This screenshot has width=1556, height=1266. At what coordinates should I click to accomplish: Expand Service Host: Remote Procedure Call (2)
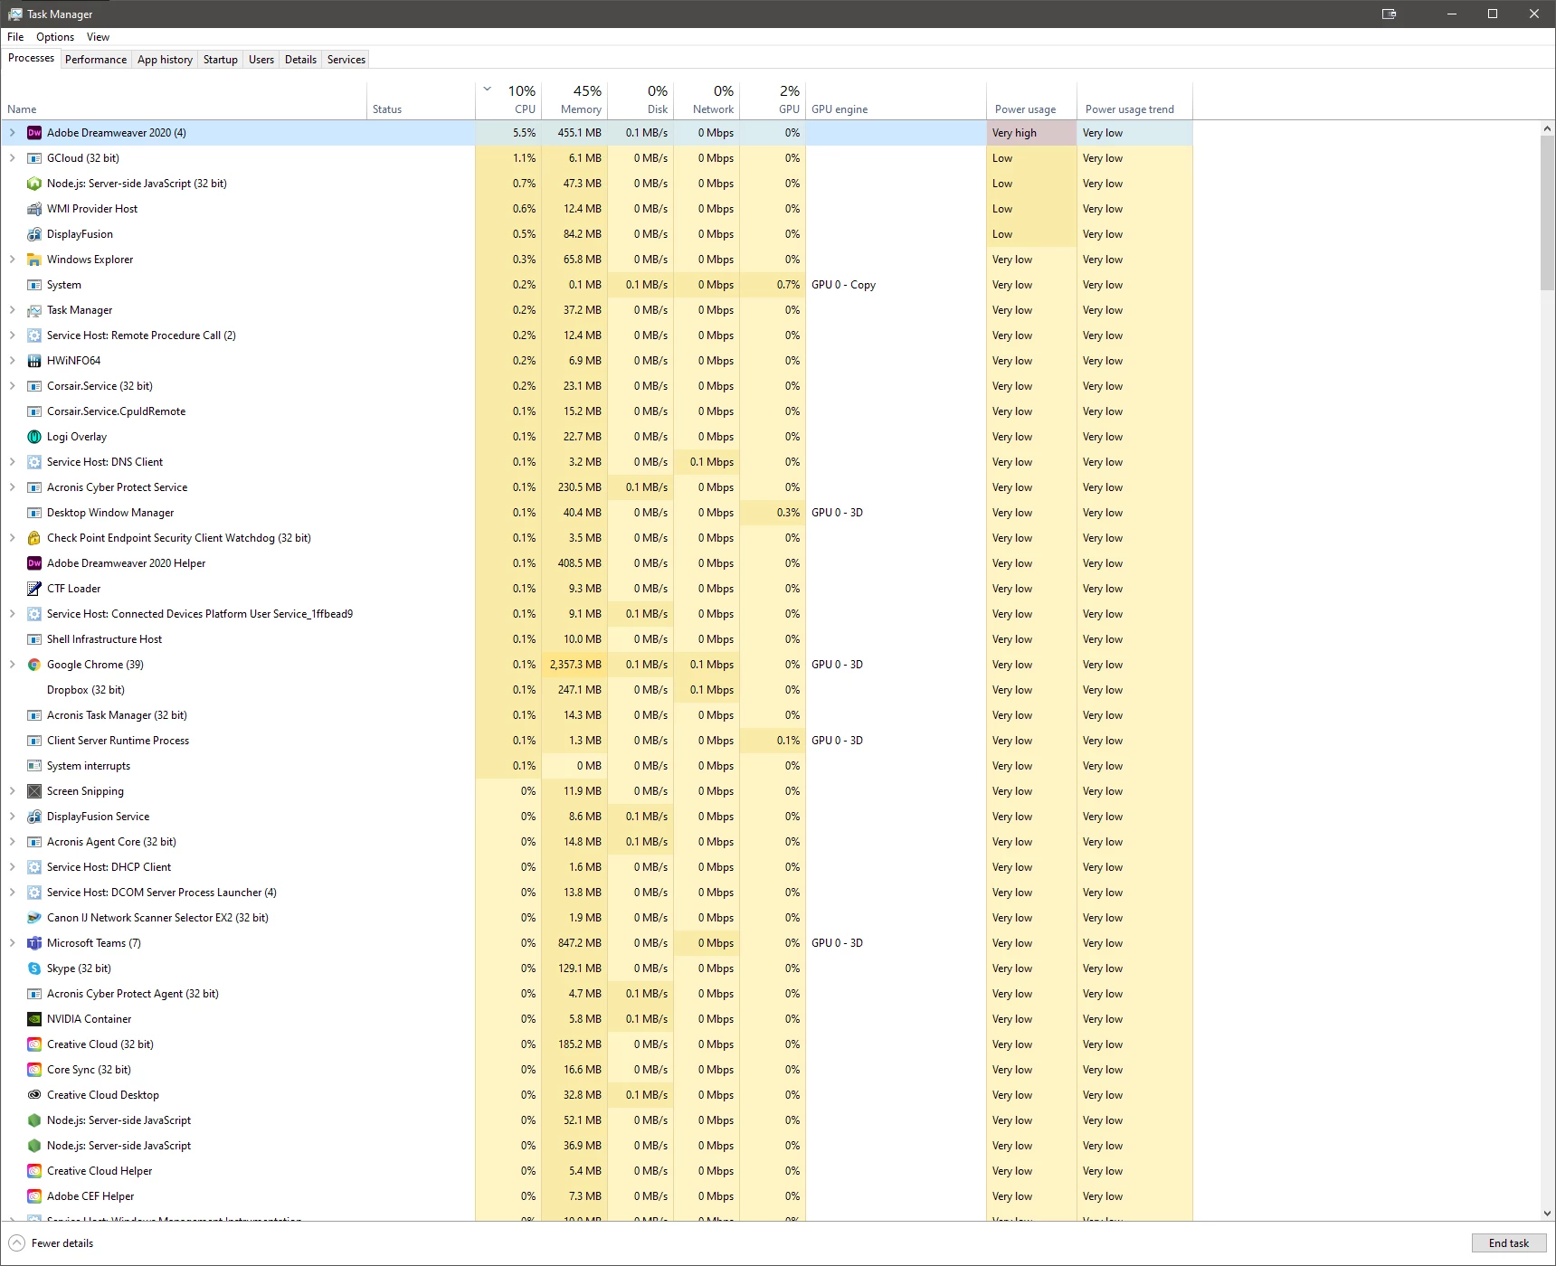click(13, 335)
